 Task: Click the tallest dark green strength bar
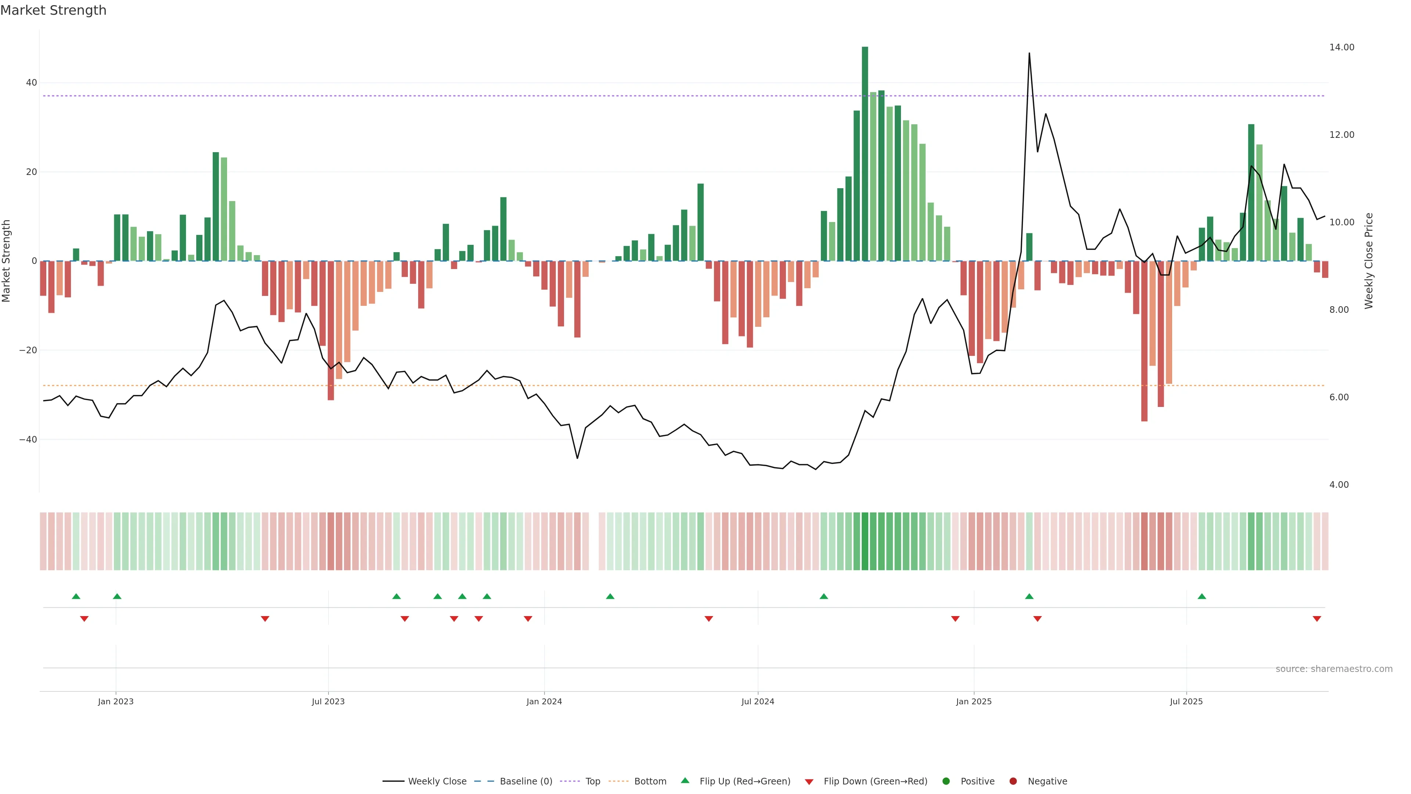click(x=865, y=153)
